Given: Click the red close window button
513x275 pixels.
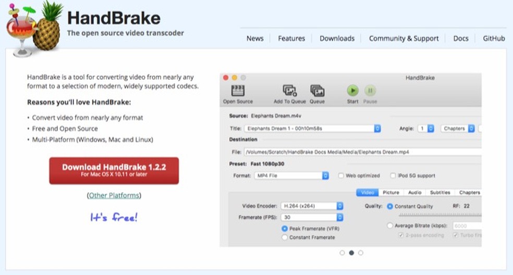Looking at the screenshot, I should [225, 78].
